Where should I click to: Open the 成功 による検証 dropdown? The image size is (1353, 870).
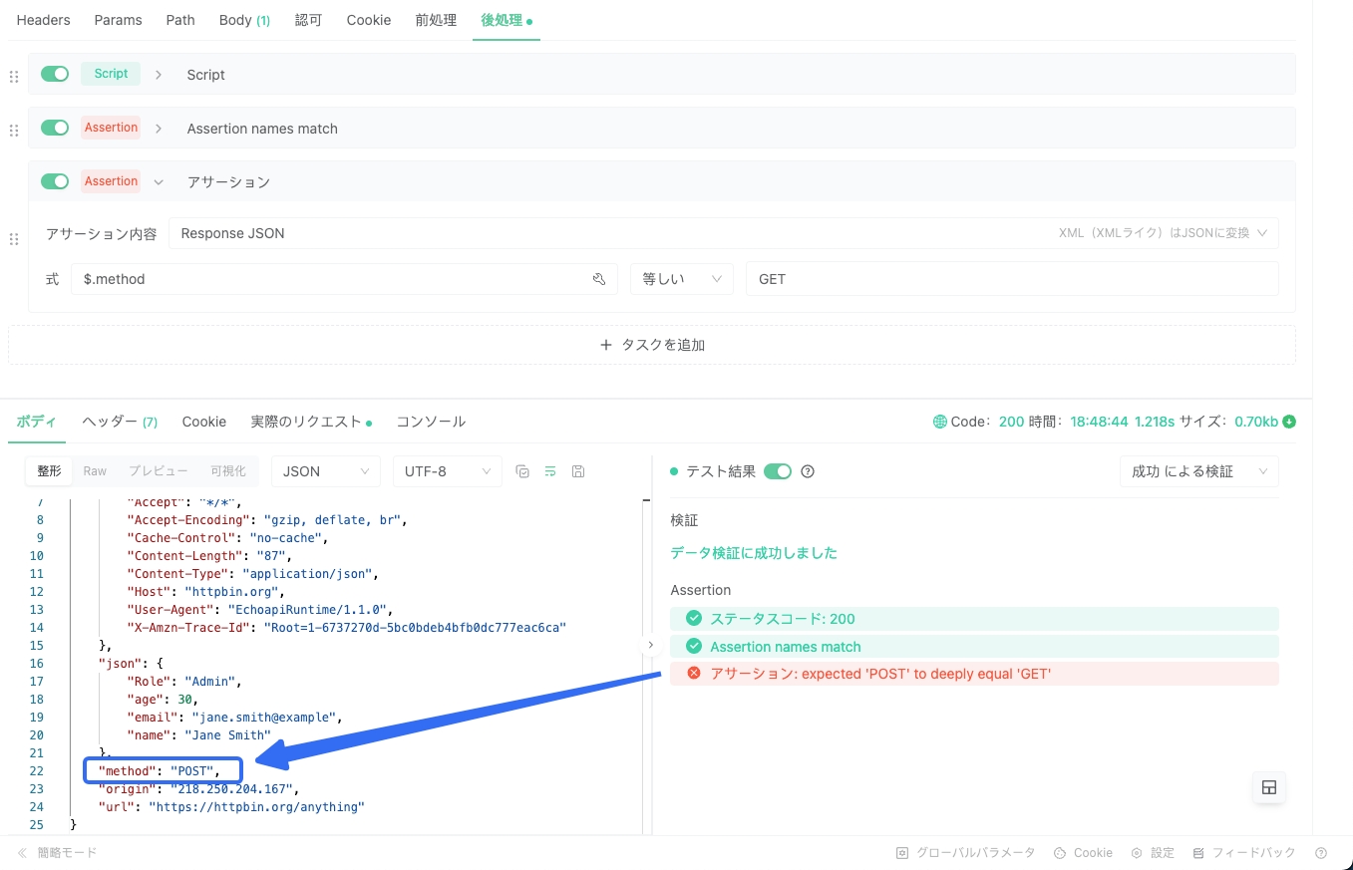[x=1199, y=471]
